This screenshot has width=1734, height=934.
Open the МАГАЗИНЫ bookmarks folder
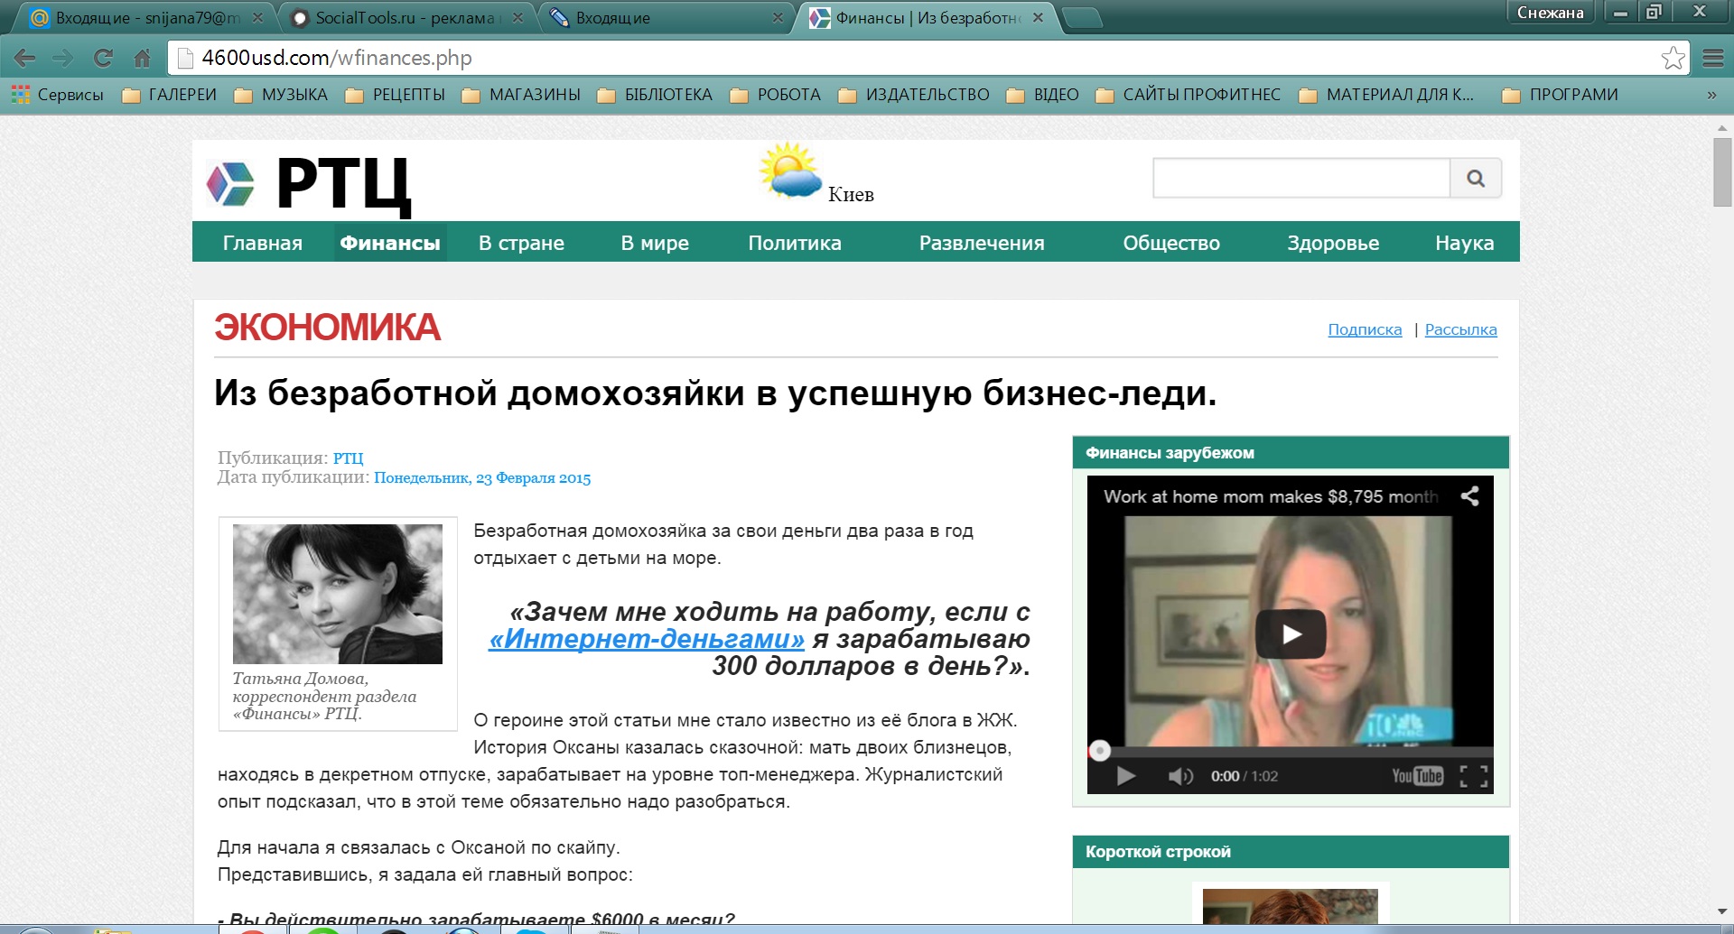pos(521,95)
